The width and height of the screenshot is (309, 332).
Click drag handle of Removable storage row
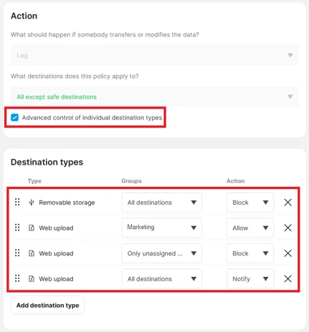(x=17, y=202)
